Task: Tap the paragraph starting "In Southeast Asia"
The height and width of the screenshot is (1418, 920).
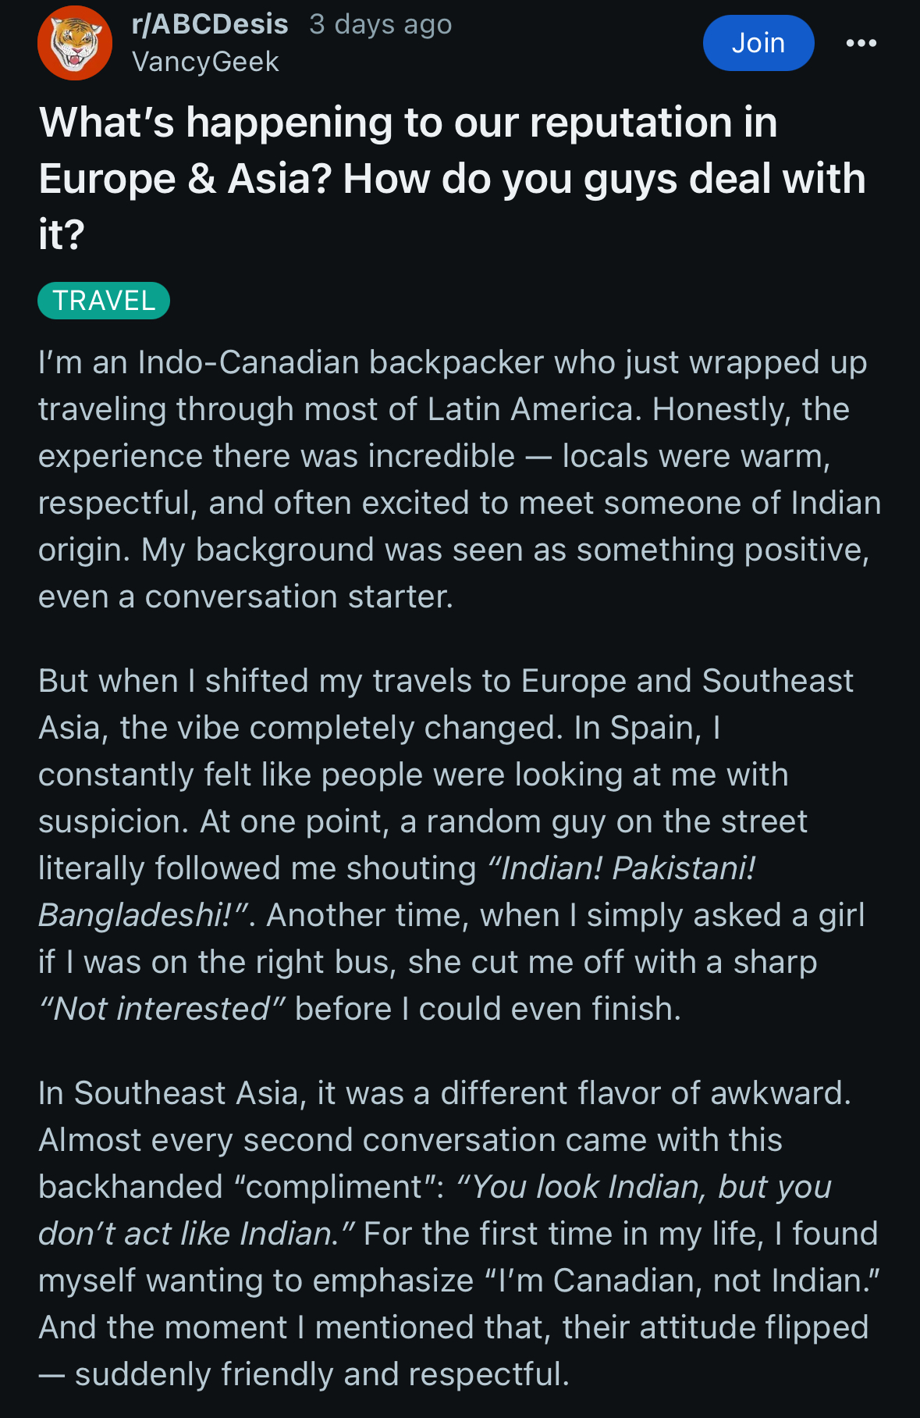Action: [460, 1234]
